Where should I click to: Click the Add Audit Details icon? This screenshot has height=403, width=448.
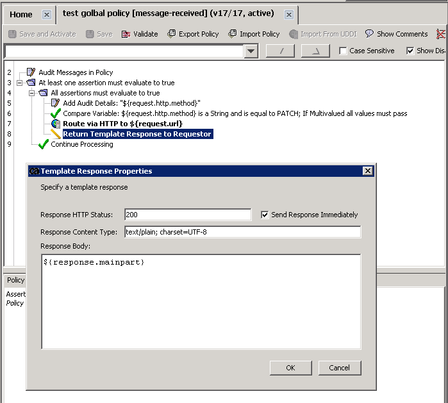pos(55,103)
